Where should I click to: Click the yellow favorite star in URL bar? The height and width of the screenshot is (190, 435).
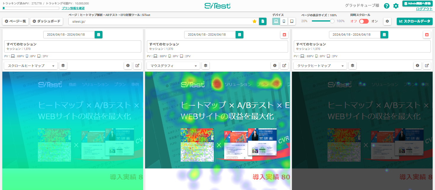(254, 21)
